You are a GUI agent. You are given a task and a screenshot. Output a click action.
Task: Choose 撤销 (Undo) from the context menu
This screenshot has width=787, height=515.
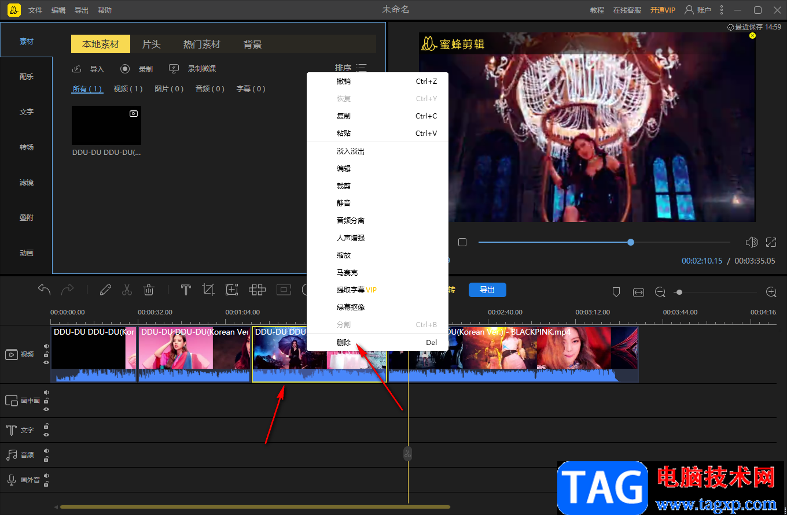pos(377,81)
